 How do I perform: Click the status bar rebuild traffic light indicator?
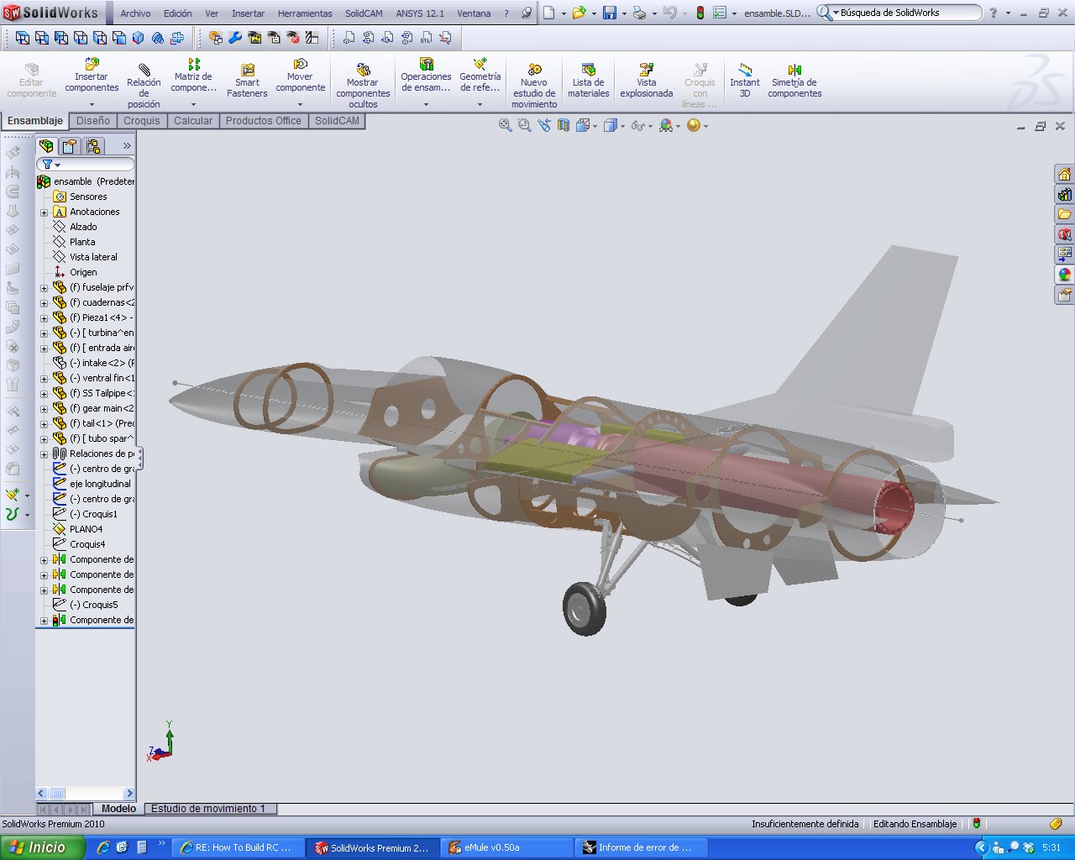click(977, 824)
